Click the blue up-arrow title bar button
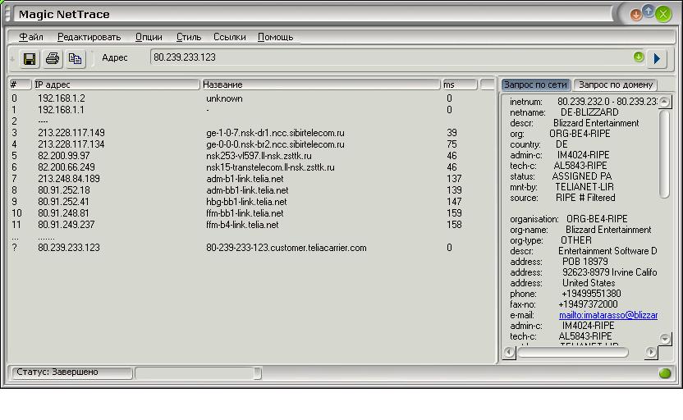The width and height of the screenshot is (683, 420). [648, 11]
